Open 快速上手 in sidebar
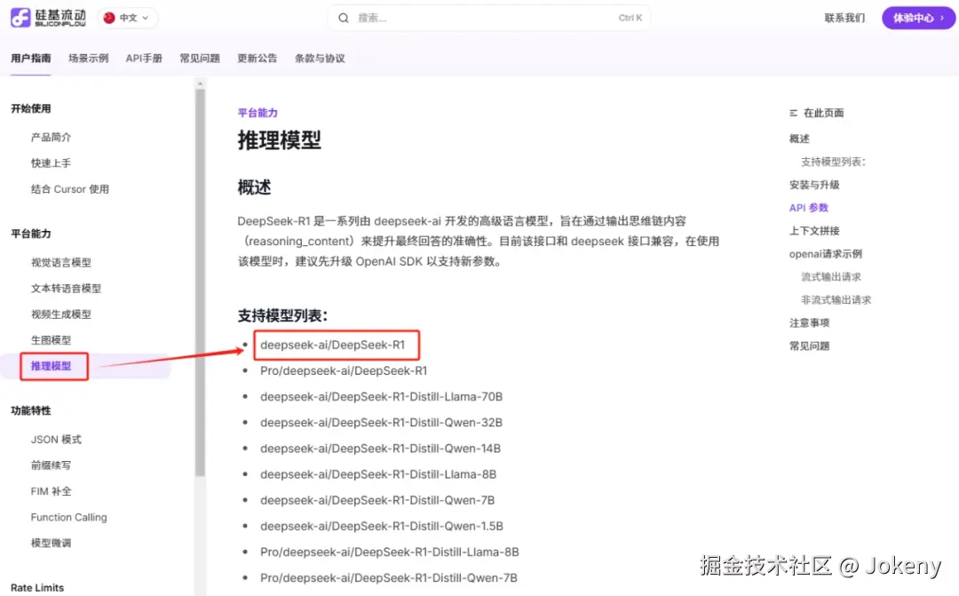This screenshot has height=596, width=959. [x=51, y=163]
